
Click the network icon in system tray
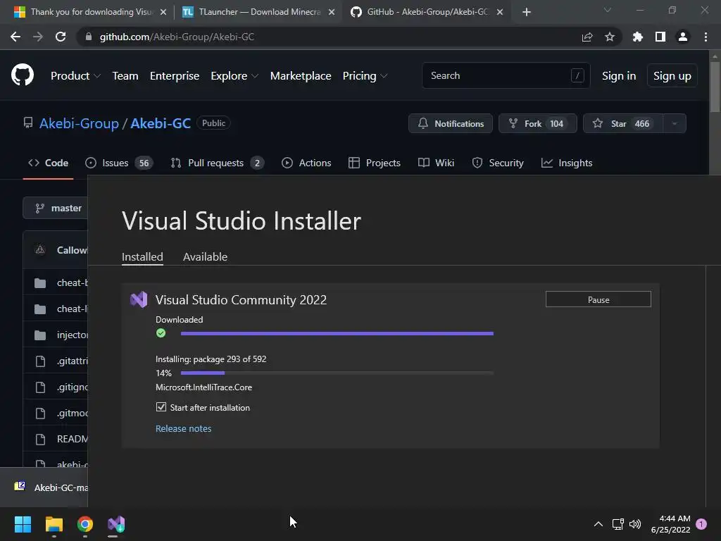[618, 524]
